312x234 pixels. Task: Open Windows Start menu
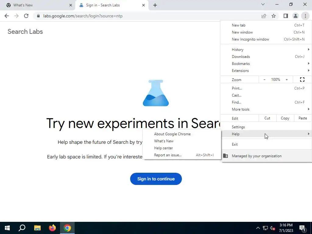pos(7,228)
